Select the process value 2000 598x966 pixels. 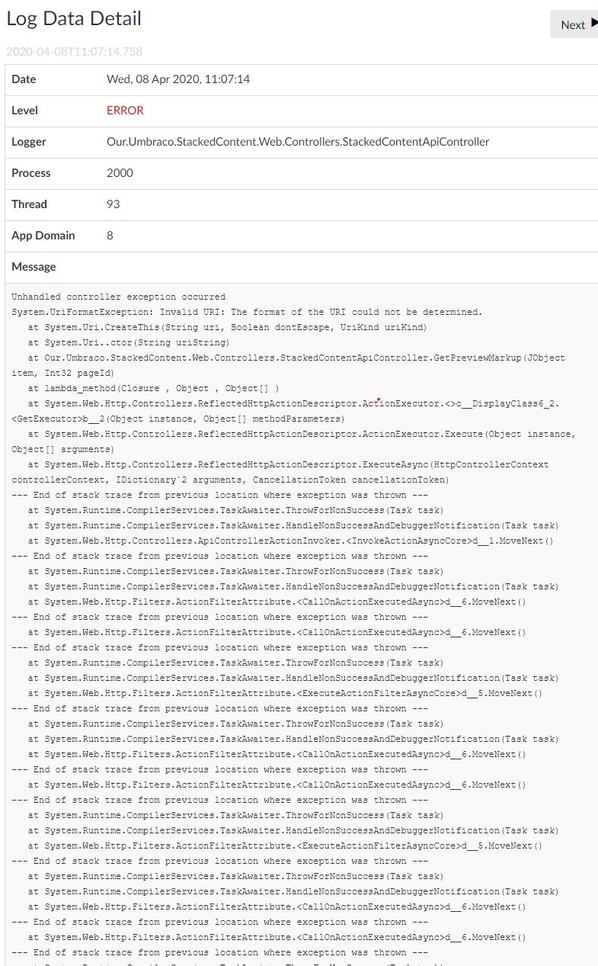pos(120,173)
